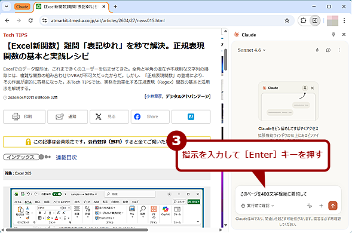Click the horizontal scrollbar thumb at the bottom
This screenshot has width=352, height=233.
[77, 230]
